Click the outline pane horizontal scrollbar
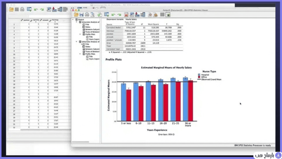This screenshot has width=282, height=159. pos(81,142)
